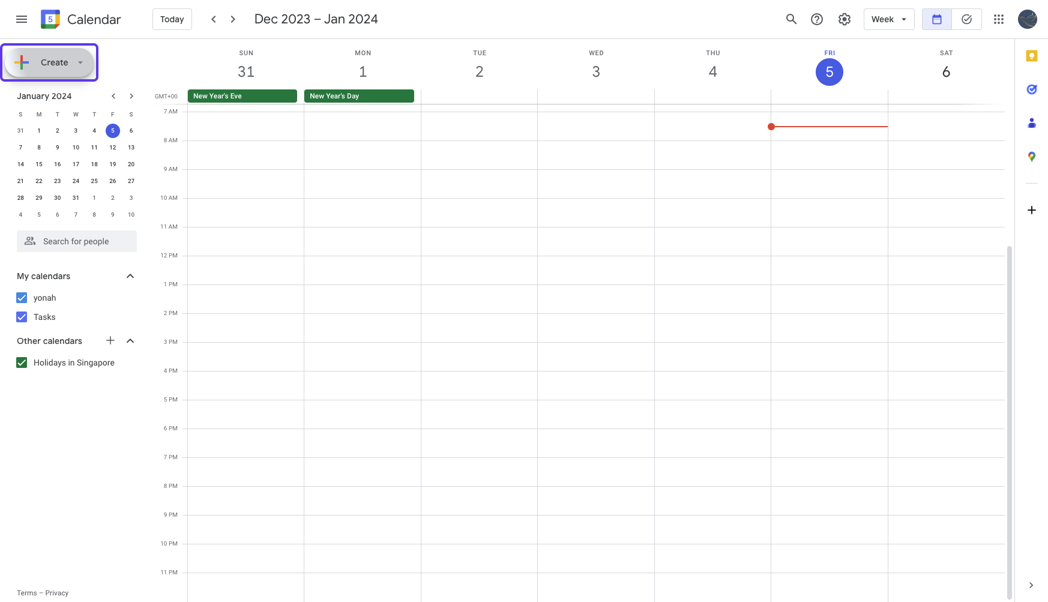Select Monday 1 in week header
Viewport: 1048px width, 602px height.
(363, 72)
